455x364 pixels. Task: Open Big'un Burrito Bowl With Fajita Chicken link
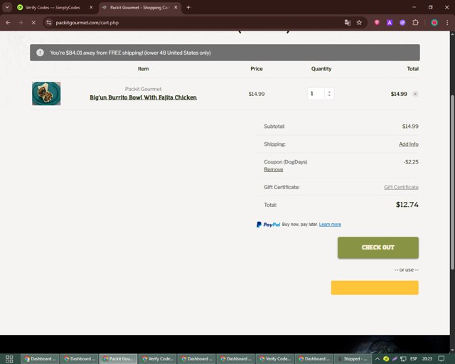point(143,97)
